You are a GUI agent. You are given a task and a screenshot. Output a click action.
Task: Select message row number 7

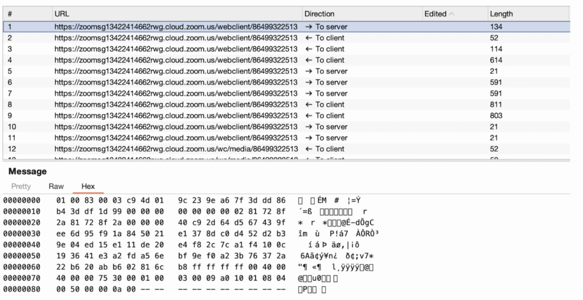[286, 93]
